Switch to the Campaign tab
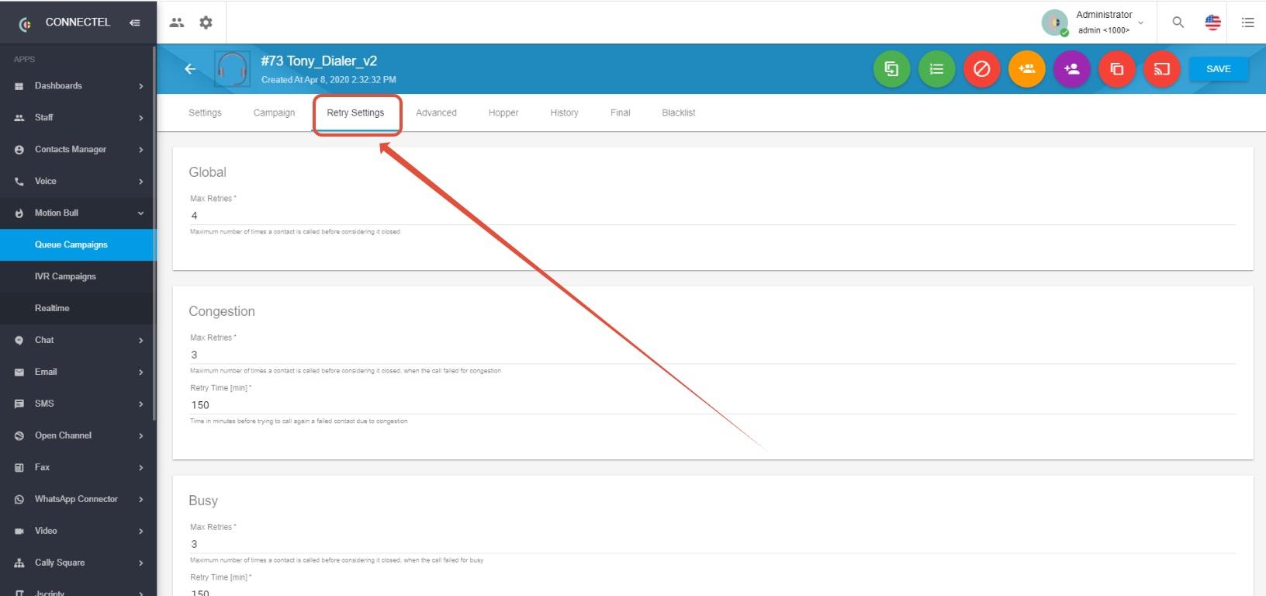Image resolution: width=1266 pixels, height=596 pixels. [x=274, y=113]
